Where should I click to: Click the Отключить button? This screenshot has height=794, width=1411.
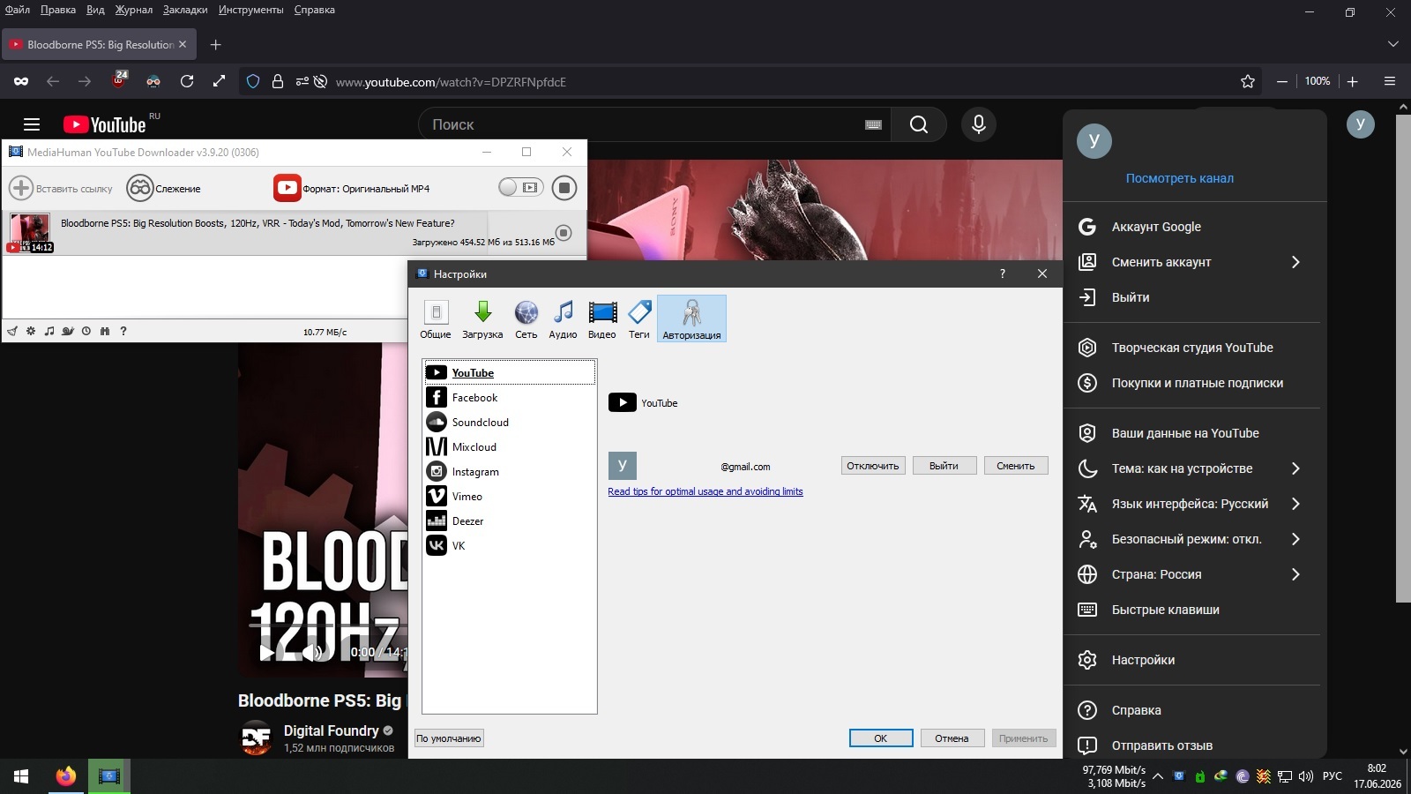[873, 466]
